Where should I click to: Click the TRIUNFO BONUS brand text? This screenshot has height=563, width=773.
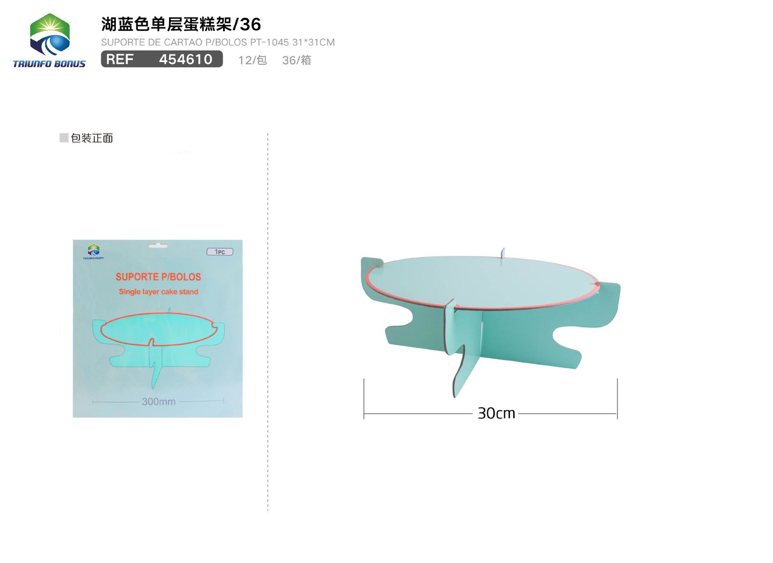(49, 64)
